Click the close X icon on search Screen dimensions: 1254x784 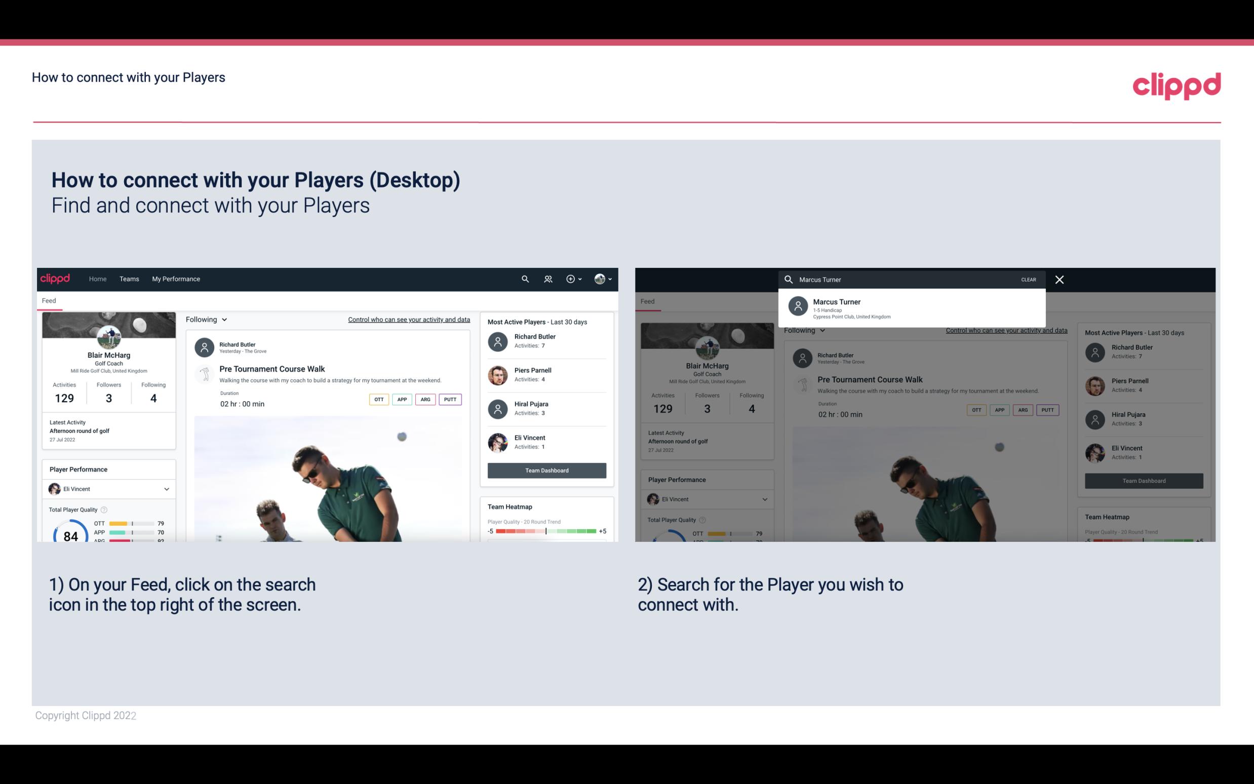pos(1060,279)
